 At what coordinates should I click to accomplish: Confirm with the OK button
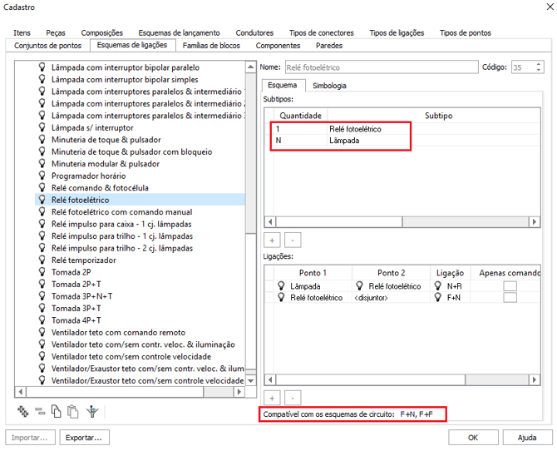471,437
